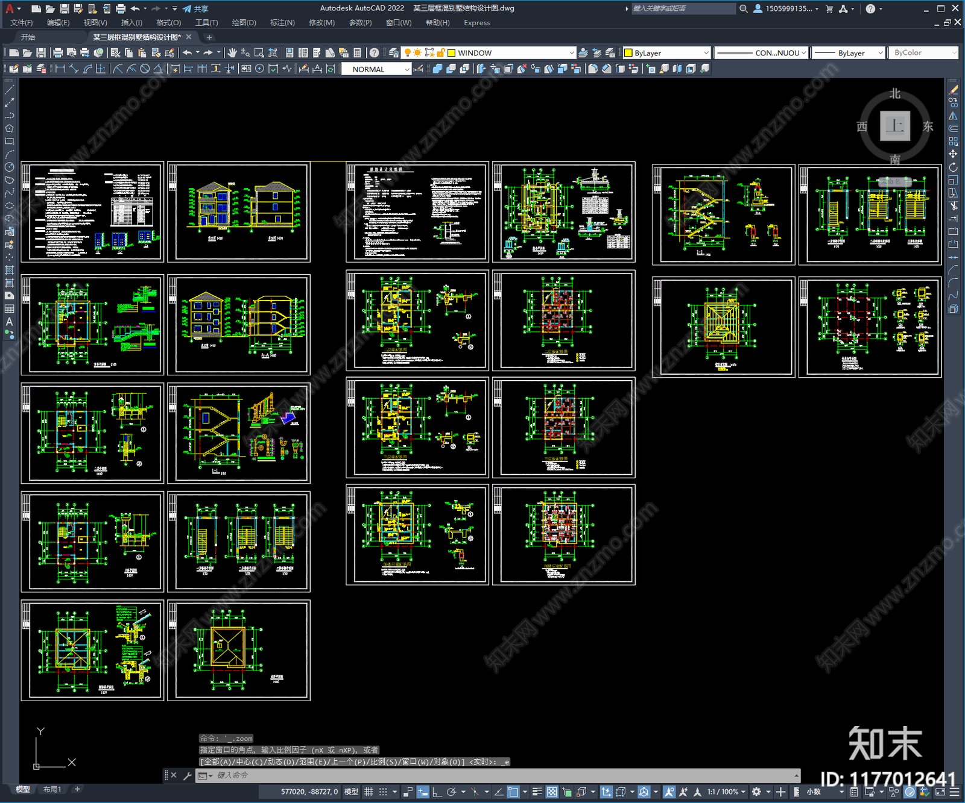Select the Diameter dimension tool
965x803 pixels.
coord(145,69)
